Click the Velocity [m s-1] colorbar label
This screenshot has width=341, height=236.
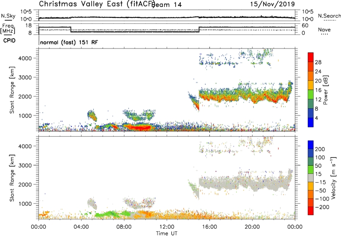tap(333, 178)
